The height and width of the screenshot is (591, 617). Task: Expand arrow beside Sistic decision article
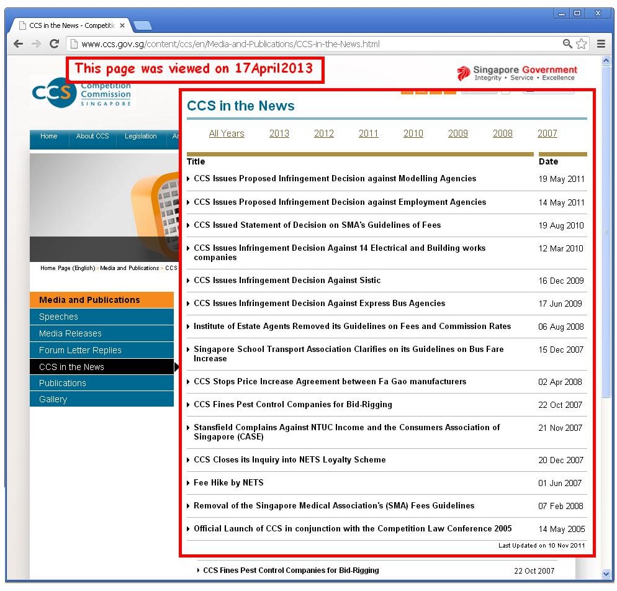[x=188, y=281]
